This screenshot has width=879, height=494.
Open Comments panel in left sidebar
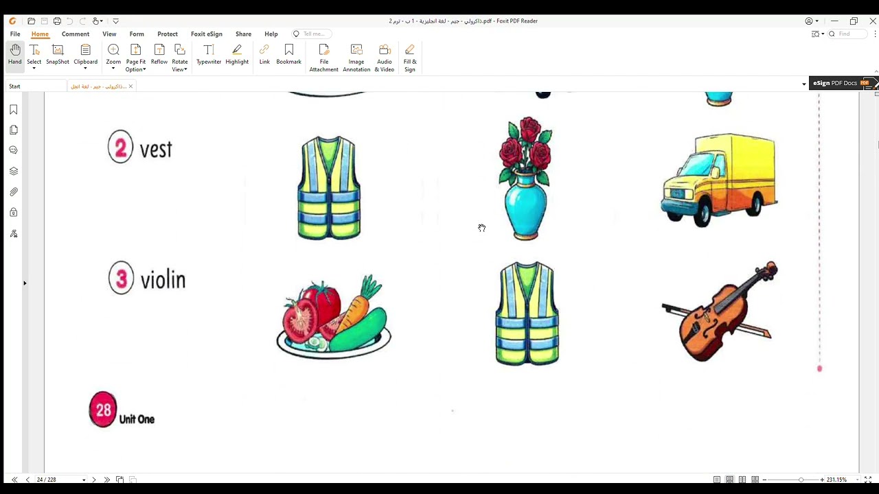coord(13,150)
